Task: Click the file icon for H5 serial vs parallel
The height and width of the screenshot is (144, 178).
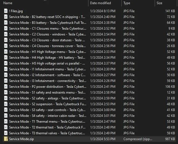Action: 6,63
